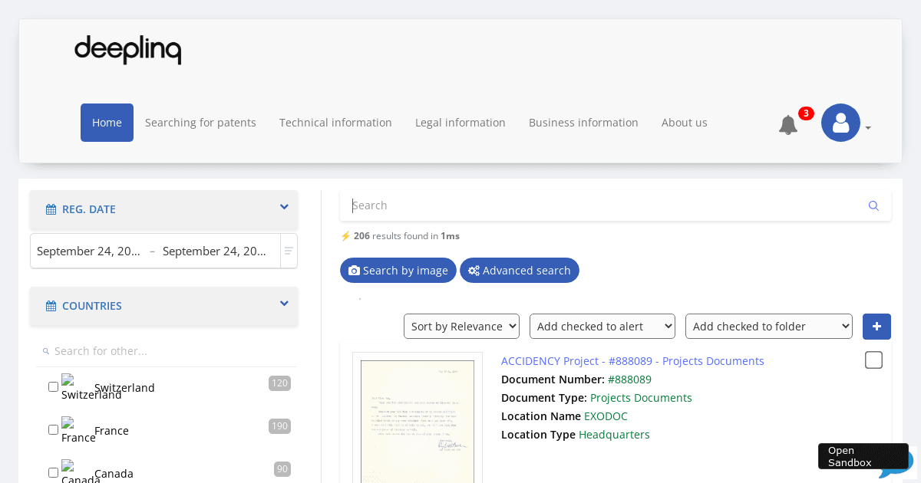Open the document thumbnail preview
The width and height of the screenshot is (921, 483).
pos(418,418)
